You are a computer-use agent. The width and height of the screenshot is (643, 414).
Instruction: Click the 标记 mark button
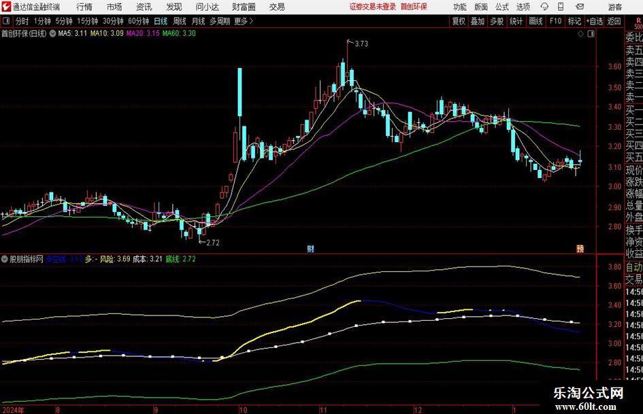pyautogui.click(x=574, y=21)
